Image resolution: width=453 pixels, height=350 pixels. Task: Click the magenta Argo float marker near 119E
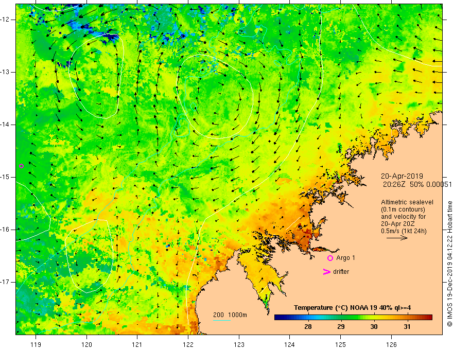(21, 166)
